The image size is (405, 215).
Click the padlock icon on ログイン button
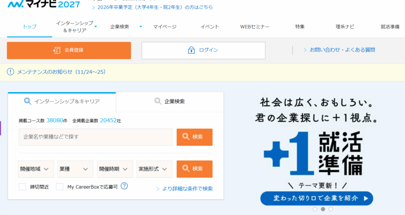pyautogui.click(x=191, y=50)
